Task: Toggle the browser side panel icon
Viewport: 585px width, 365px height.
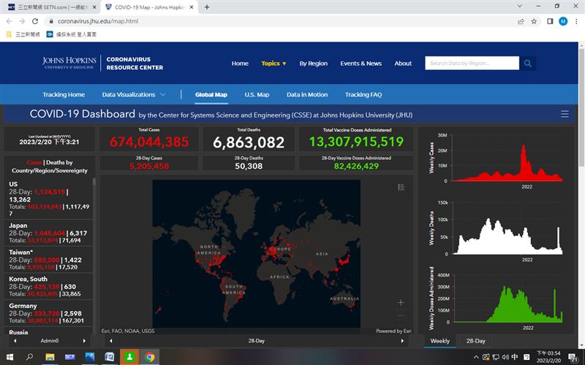Action: tap(550, 21)
